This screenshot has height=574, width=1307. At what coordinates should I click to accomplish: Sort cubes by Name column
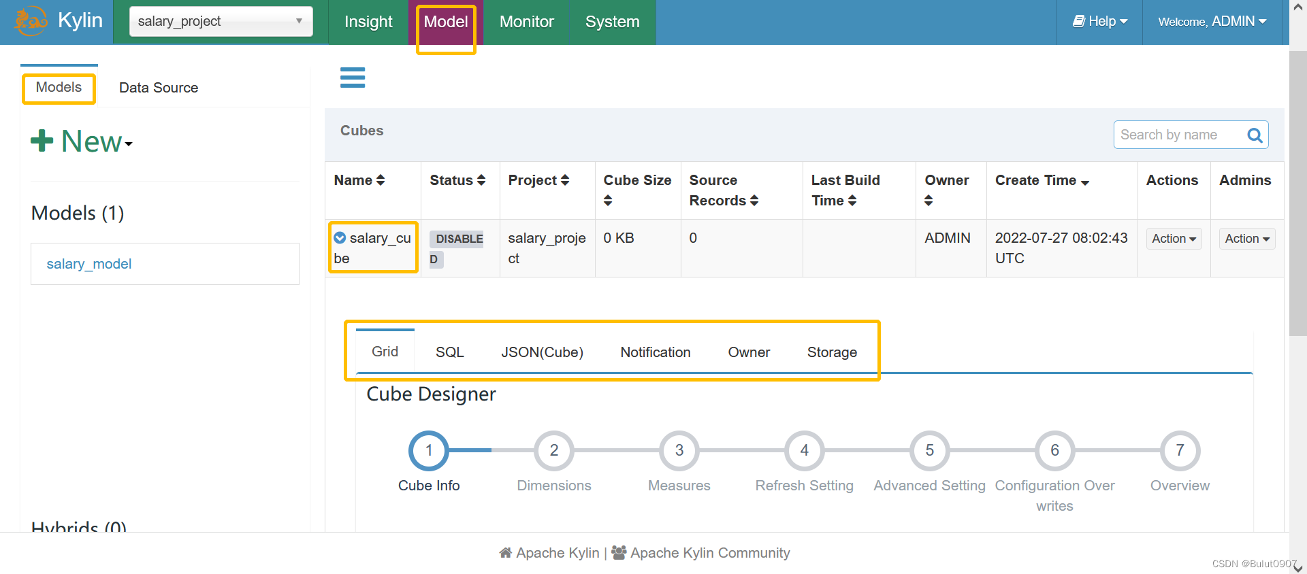(359, 180)
